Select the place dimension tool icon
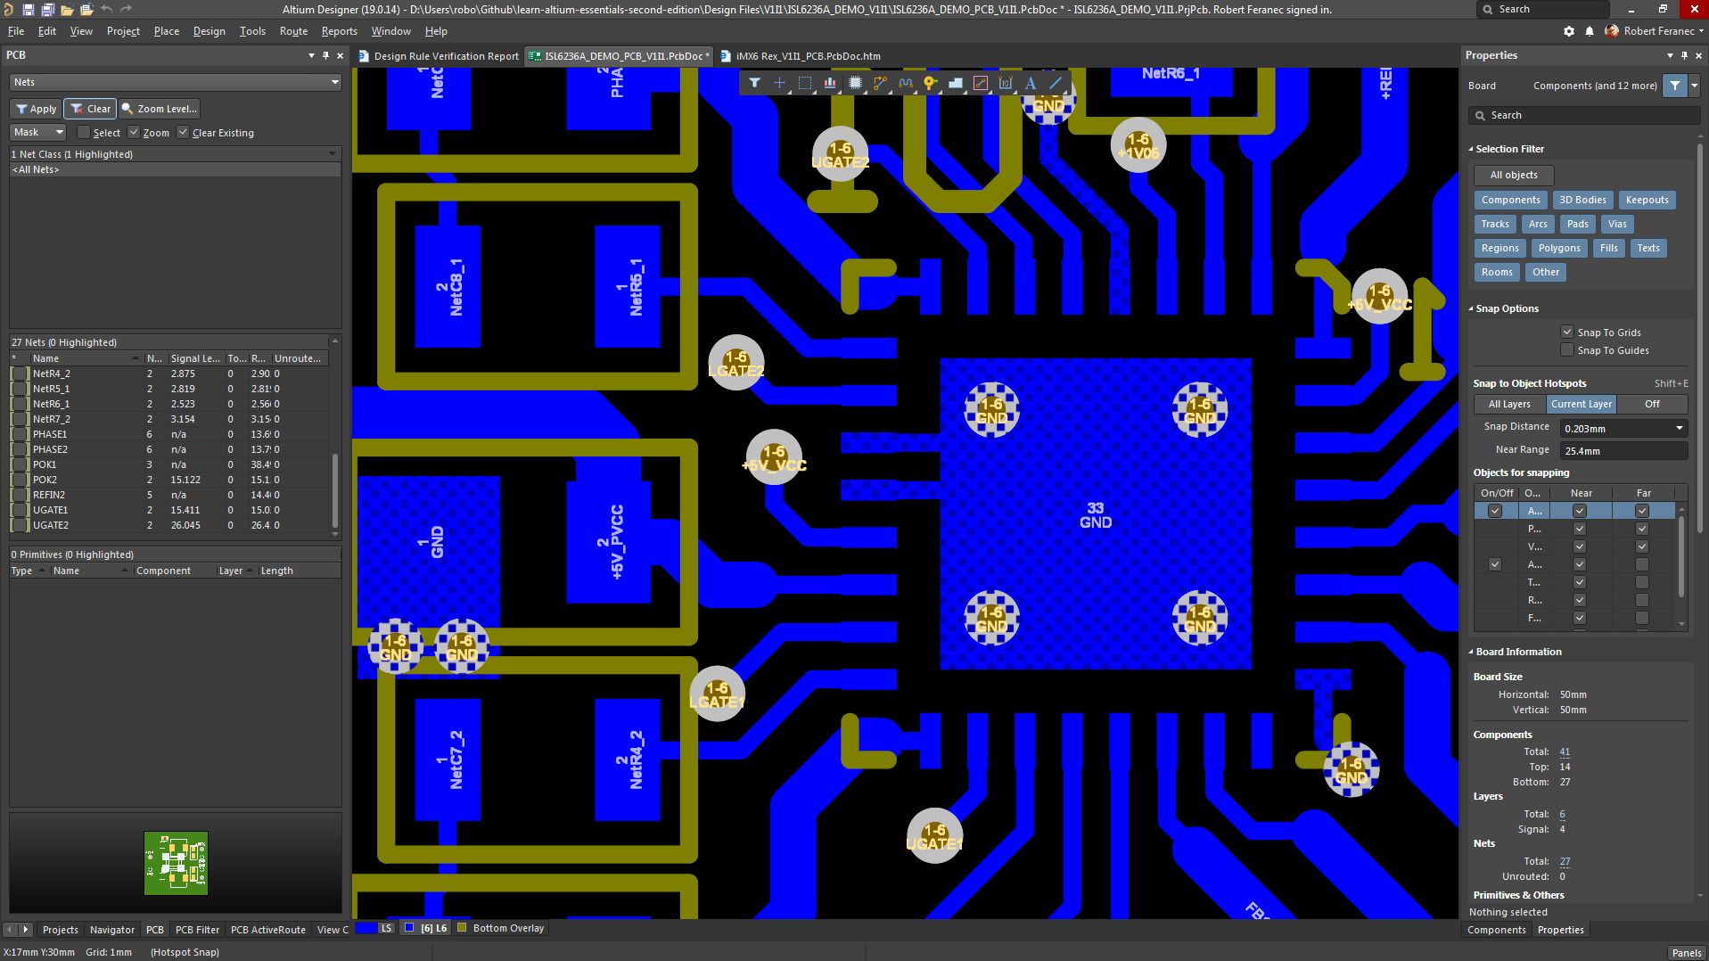The image size is (1709, 961). [1006, 83]
